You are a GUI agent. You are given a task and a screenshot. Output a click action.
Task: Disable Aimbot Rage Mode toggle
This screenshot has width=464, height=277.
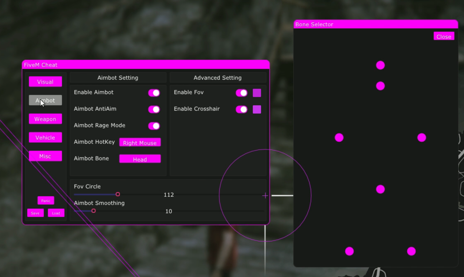(154, 126)
